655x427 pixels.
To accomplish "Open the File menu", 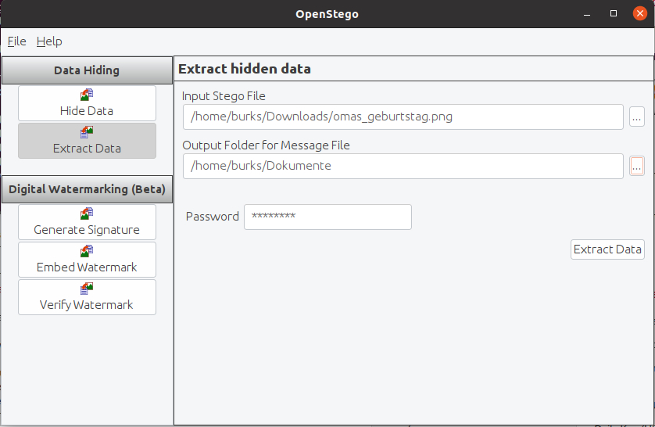I will pos(16,41).
